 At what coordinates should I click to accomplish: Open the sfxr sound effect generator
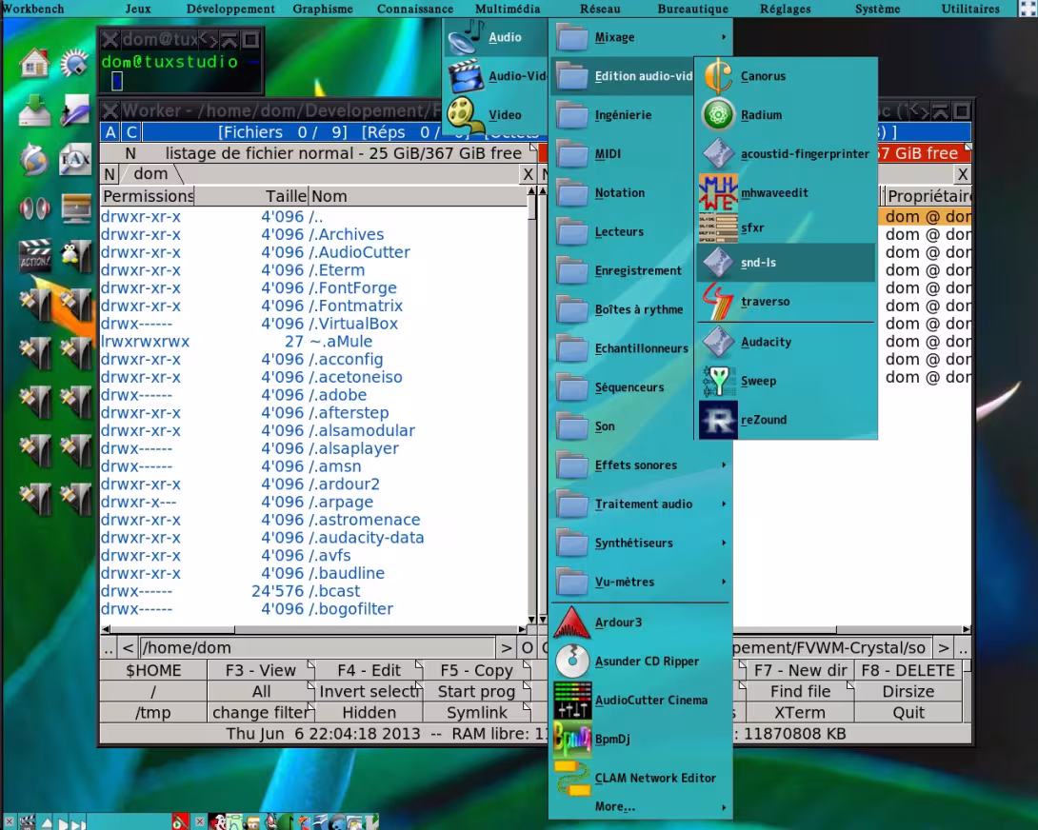787,227
